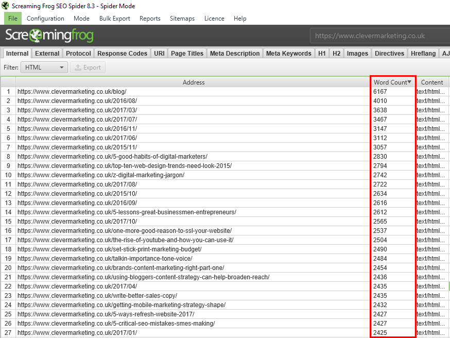The width and height of the screenshot is (450, 338).
Task: Click the Screaming Frog app icon in title bar
Action: point(5,6)
